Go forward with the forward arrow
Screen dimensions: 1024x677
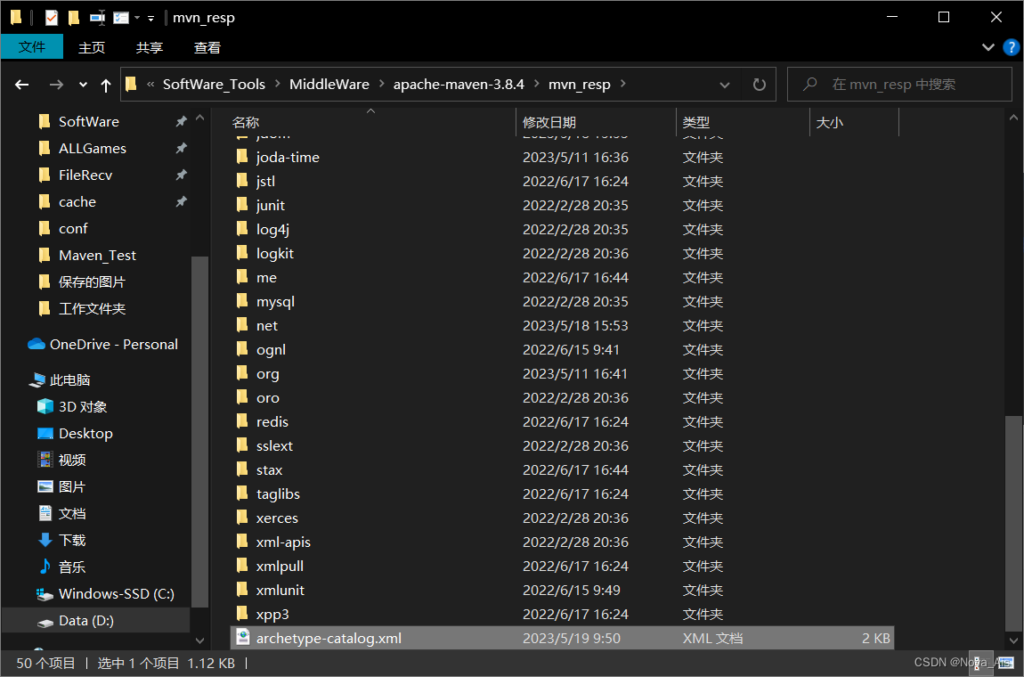(x=57, y=85)
